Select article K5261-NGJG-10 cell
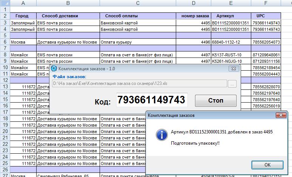 coord(231,61)
